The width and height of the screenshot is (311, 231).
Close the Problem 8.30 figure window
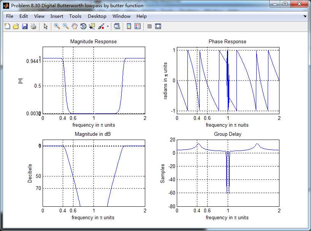click(x=299, y=4)
